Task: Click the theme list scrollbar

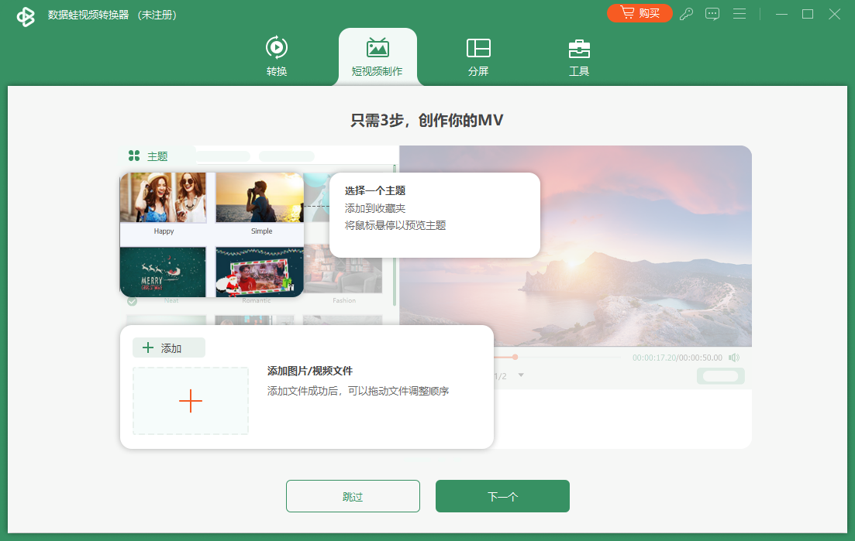Action: (395, 235)
